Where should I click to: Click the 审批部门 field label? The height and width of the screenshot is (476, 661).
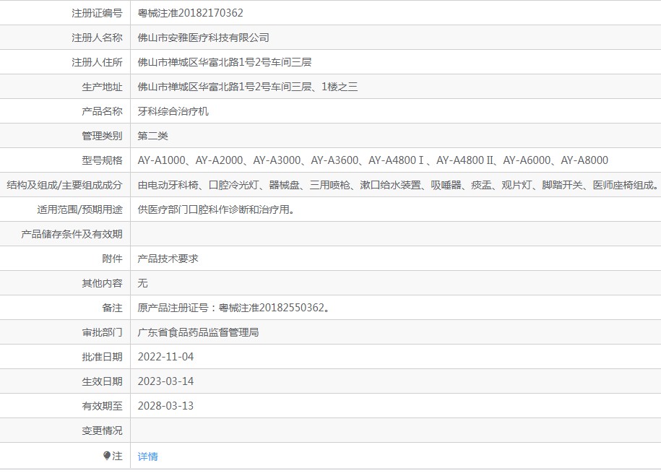(102, 332)
